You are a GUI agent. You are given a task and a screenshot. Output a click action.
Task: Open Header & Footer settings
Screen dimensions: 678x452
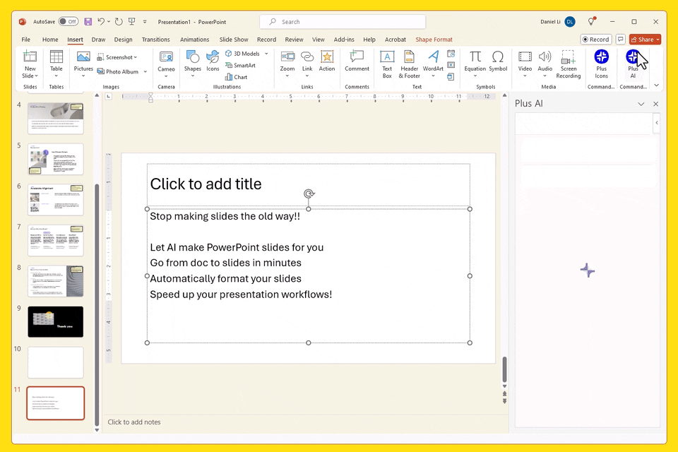(409, 64)
